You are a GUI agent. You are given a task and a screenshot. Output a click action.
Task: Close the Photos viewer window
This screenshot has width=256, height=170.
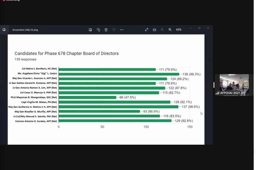pos(208,28)
